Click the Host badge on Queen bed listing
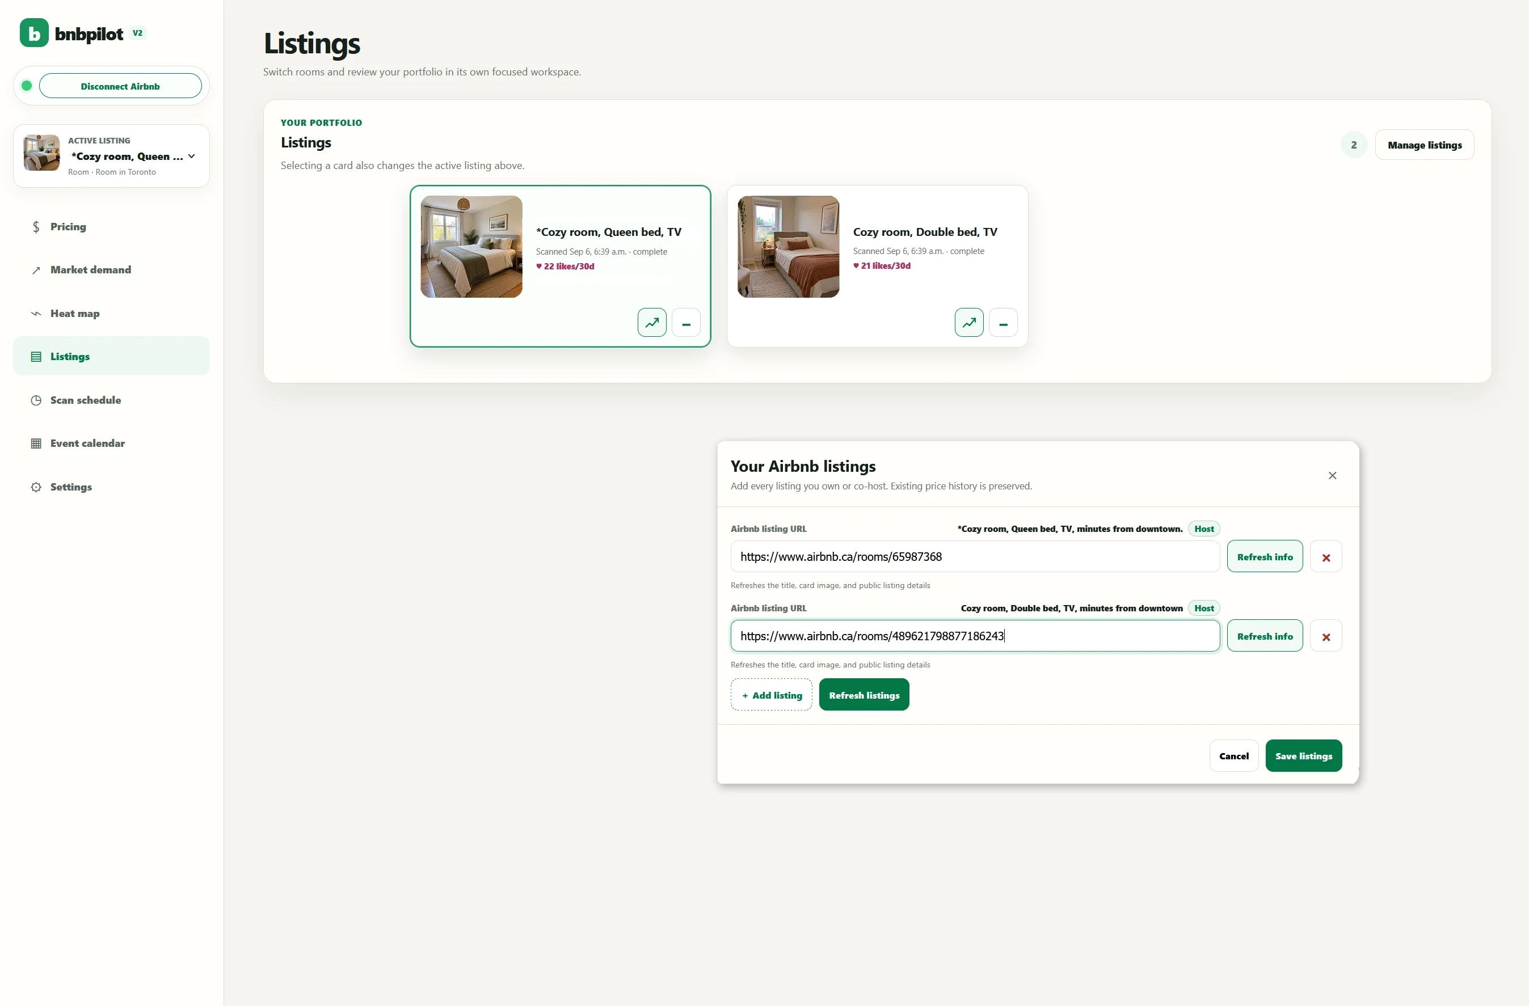 click(x=1204, y=529)
